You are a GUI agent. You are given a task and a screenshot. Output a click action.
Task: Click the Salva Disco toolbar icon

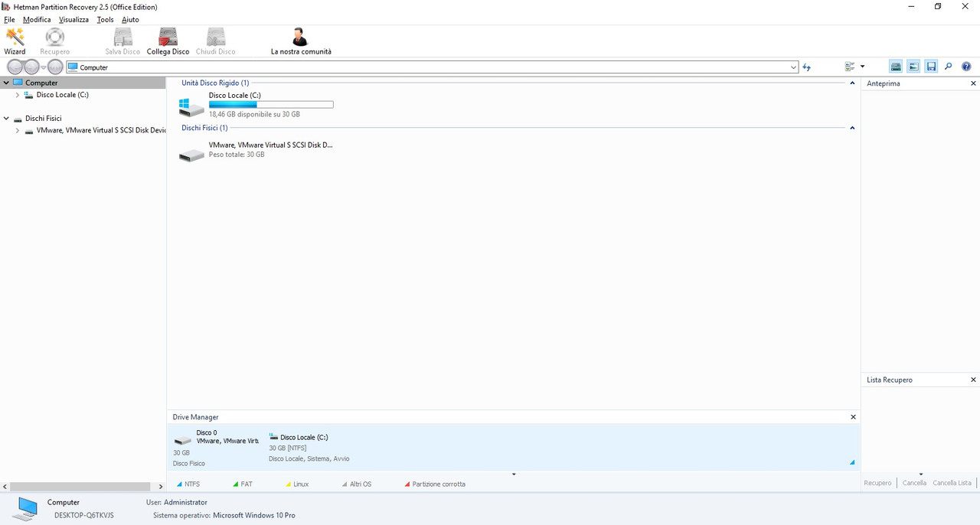coord(122,41)
